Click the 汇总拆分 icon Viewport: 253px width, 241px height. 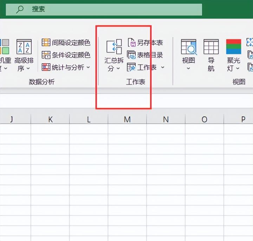pos(114,47)
